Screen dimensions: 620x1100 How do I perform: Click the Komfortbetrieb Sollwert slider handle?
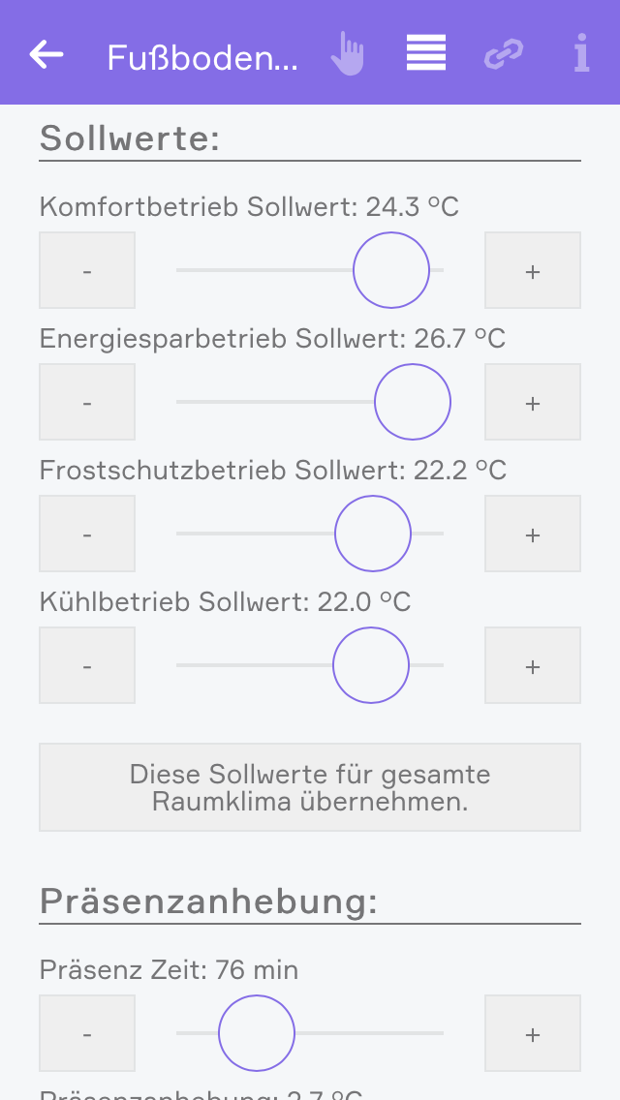[x=391, y=270]
